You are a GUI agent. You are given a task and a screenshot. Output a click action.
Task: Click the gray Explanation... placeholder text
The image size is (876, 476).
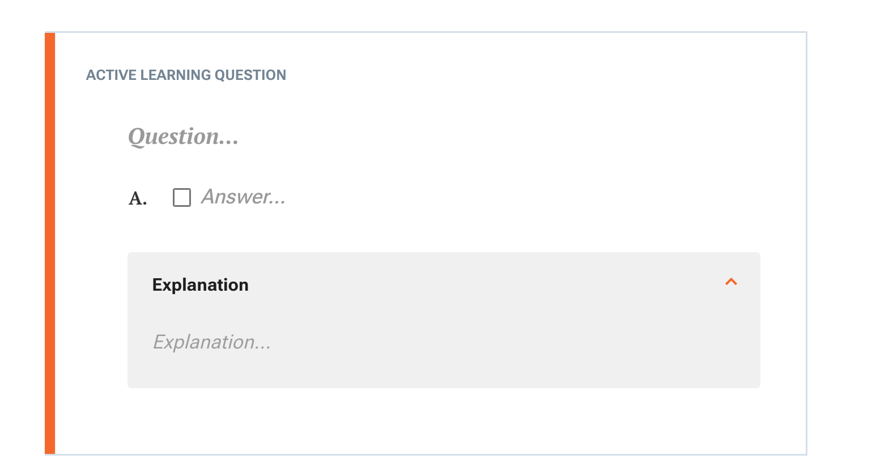click(x=212, y=342)
